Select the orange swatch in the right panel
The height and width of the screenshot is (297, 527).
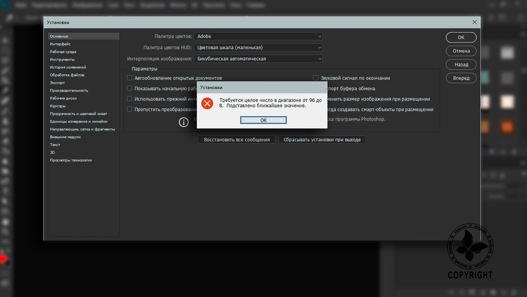pos(507,127)
